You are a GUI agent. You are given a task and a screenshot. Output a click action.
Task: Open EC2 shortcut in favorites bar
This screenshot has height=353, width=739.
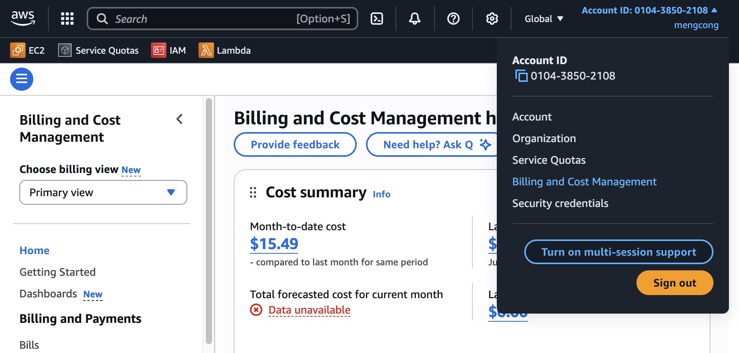28,50
